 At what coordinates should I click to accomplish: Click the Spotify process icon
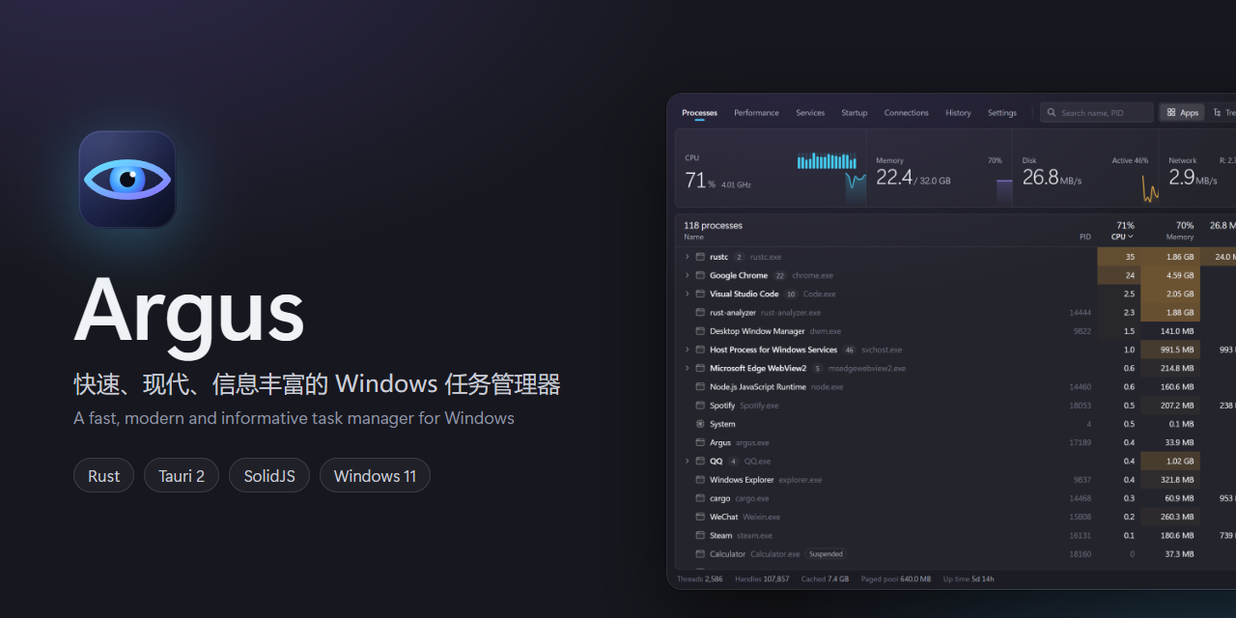[700, 406]
